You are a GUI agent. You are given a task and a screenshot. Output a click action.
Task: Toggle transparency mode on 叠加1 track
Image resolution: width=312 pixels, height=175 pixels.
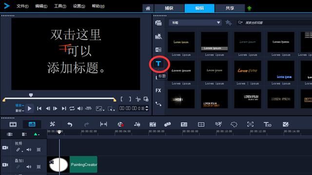tap(39, 167)
